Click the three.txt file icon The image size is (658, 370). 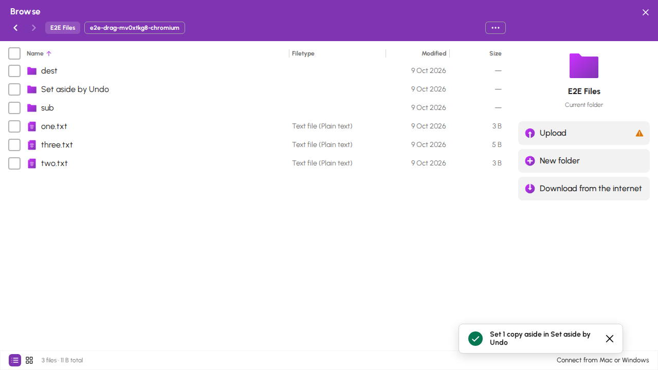32,145
